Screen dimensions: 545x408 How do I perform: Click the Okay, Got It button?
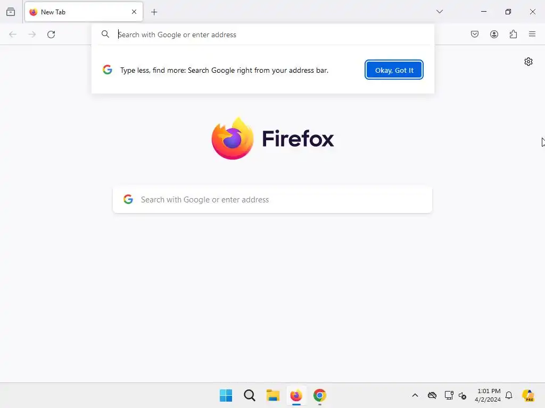click(x=394, y=70)
